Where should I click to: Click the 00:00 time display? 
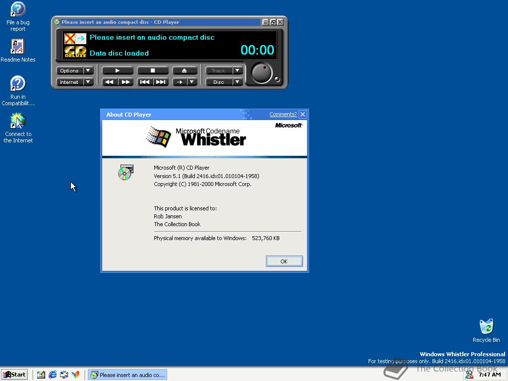click(x=257, y=50)
